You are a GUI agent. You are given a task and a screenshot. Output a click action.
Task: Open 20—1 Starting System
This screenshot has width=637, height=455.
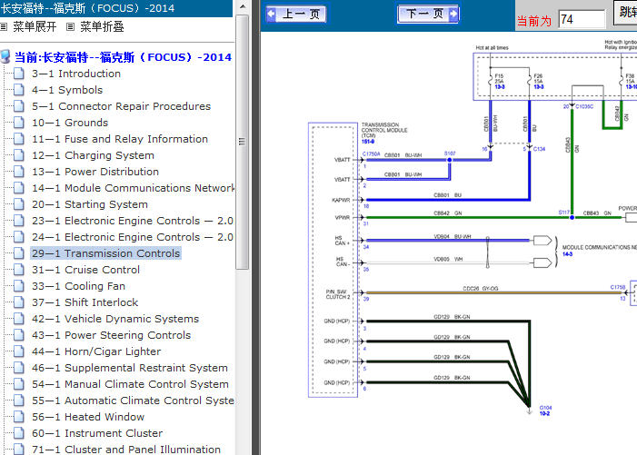(90, 204)
